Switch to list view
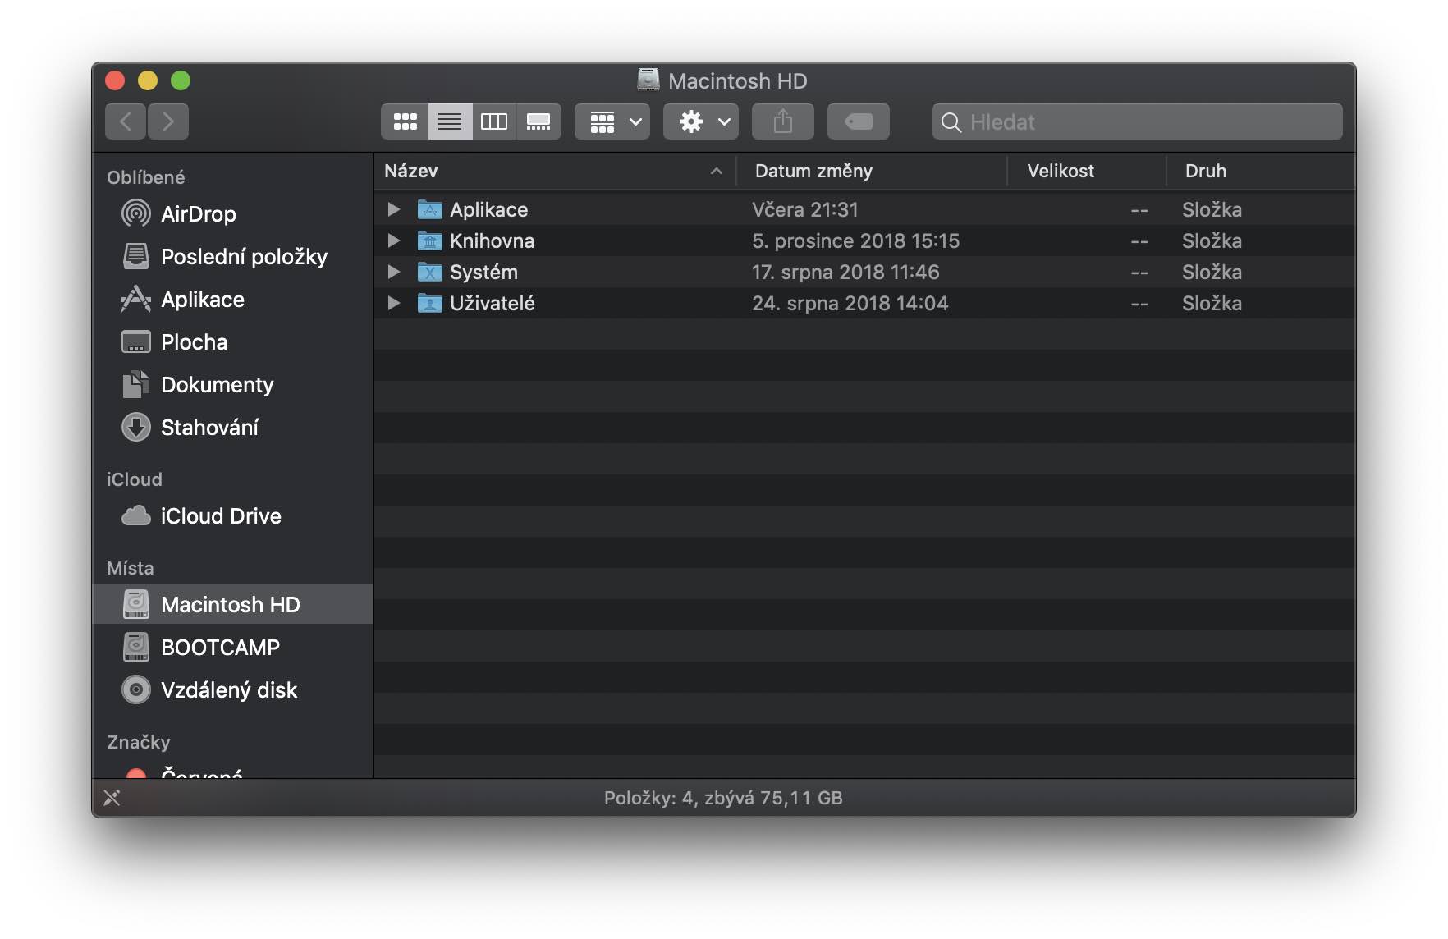 click(450, 121)
